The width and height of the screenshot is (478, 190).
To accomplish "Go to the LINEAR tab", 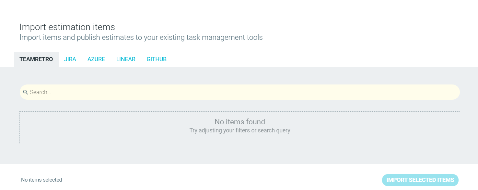I will 126,59.
